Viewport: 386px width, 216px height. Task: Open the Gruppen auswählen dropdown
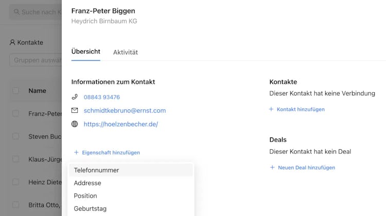pyautogui.click(x=36, y=60)
